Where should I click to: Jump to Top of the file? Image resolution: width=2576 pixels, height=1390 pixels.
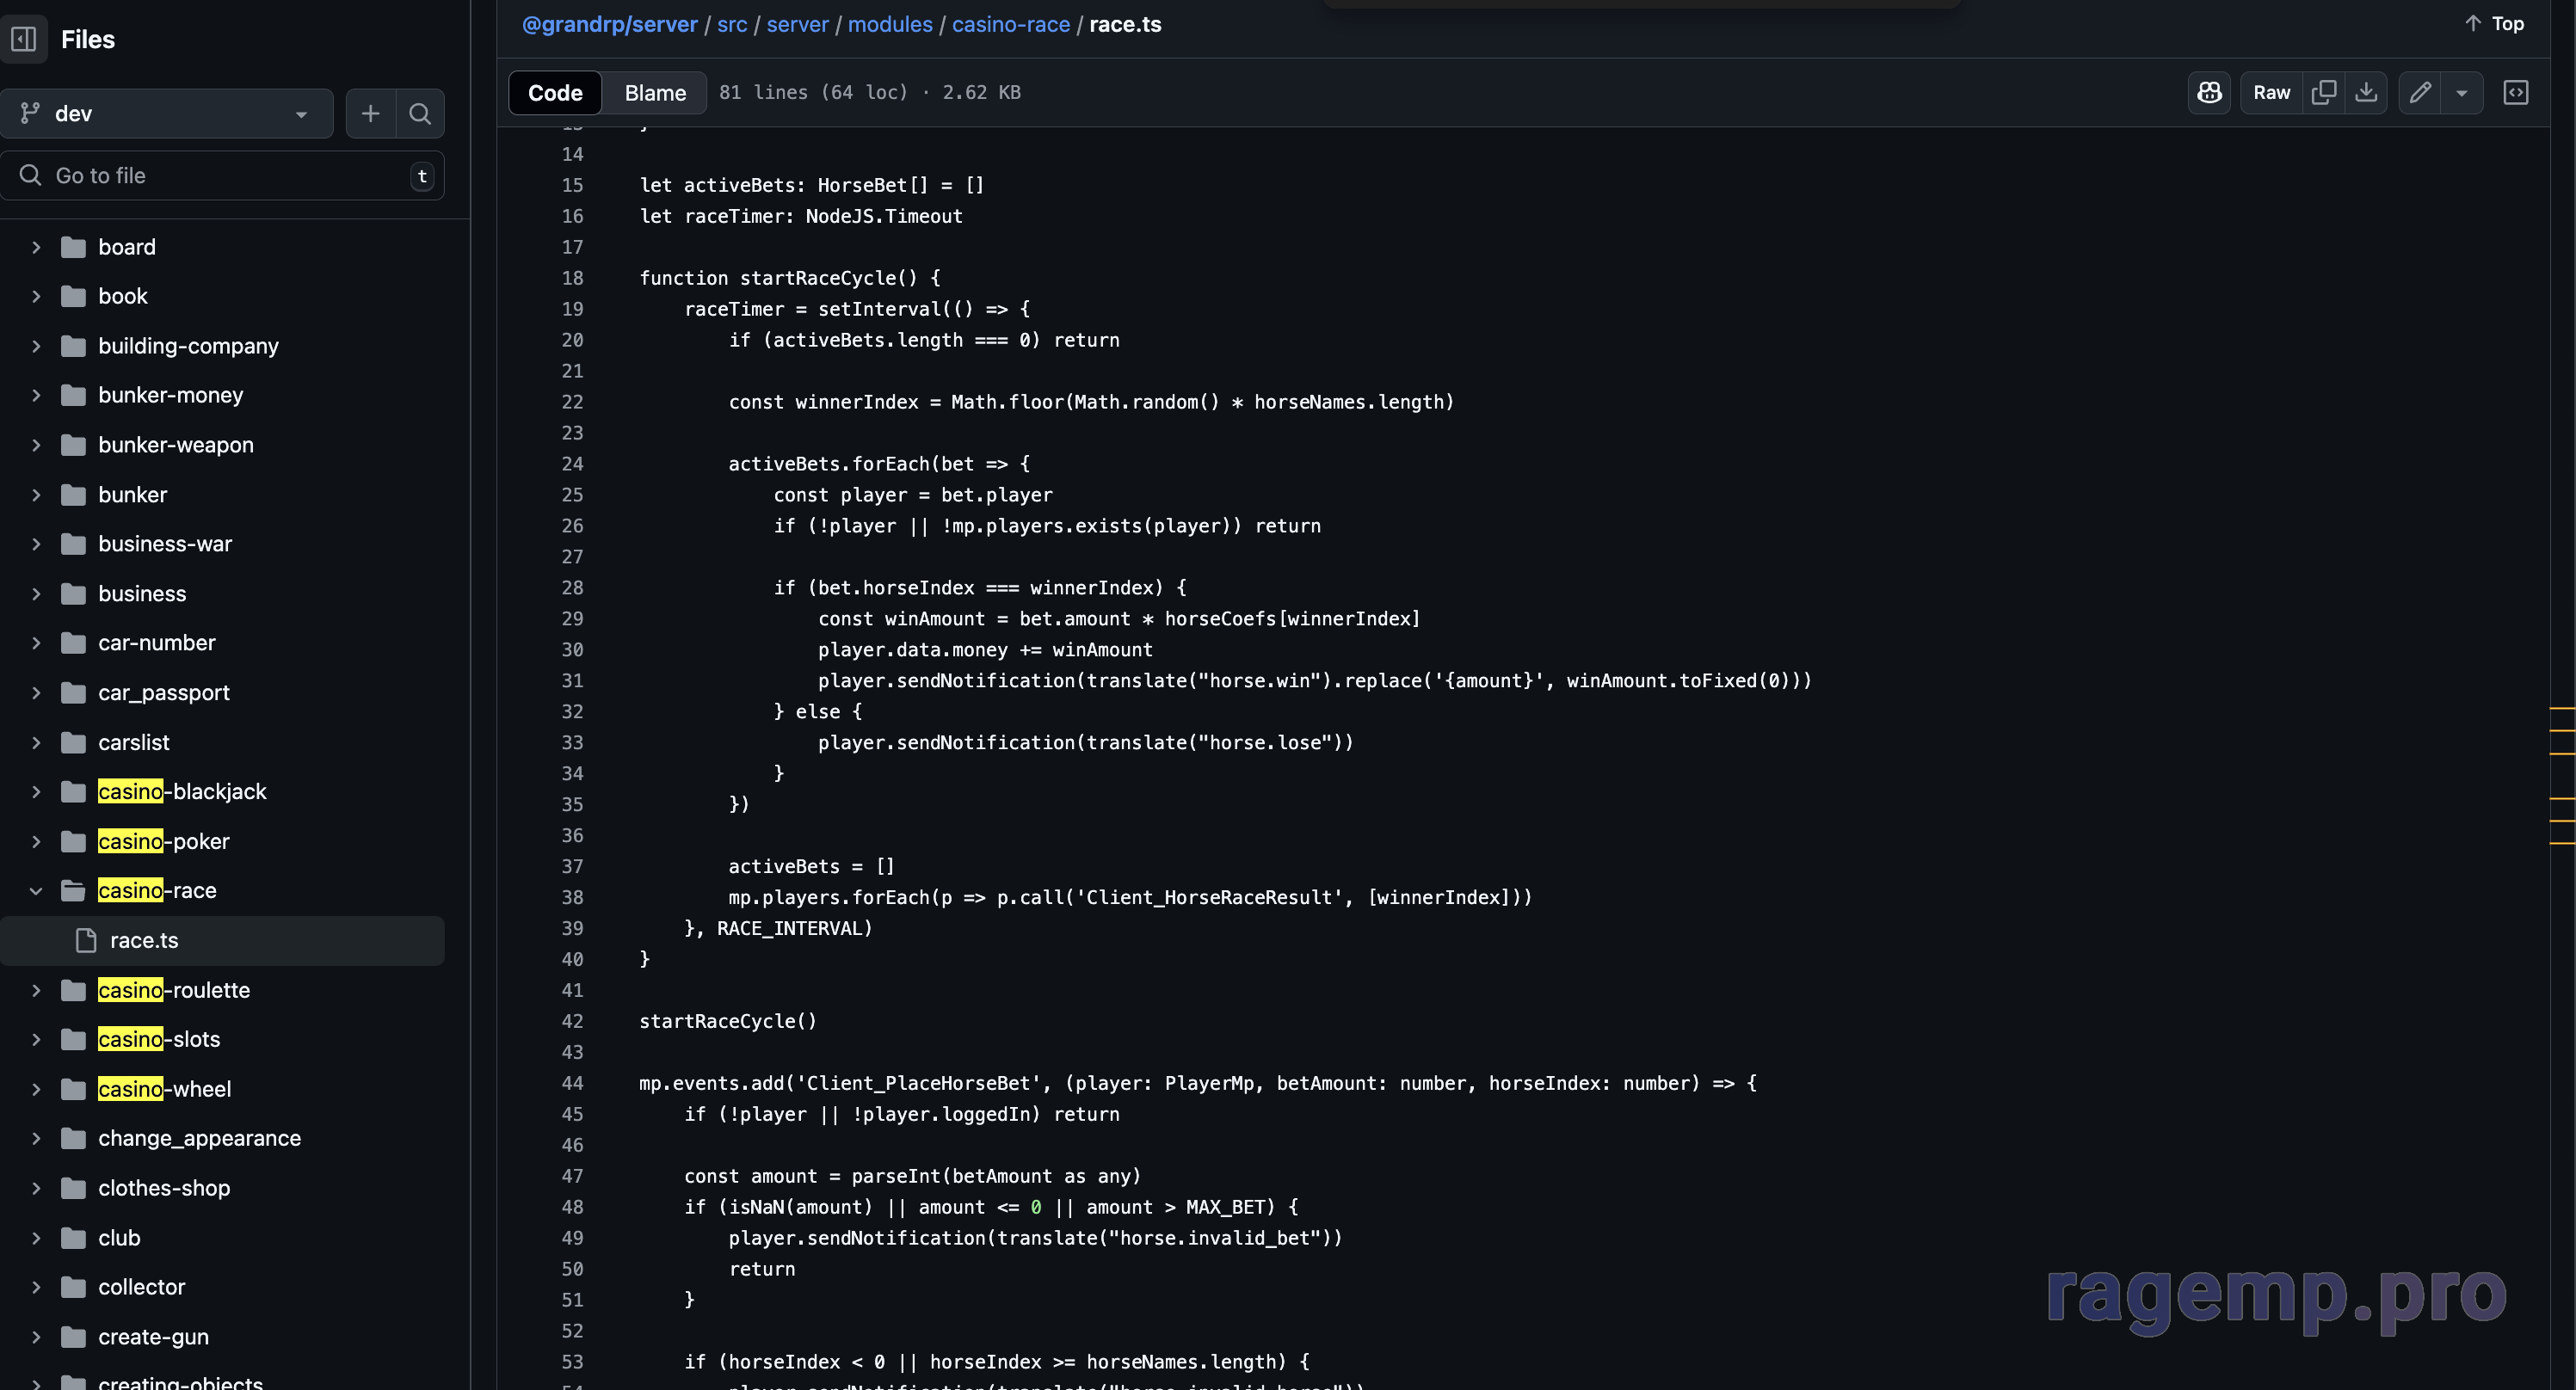(2495, 23)
